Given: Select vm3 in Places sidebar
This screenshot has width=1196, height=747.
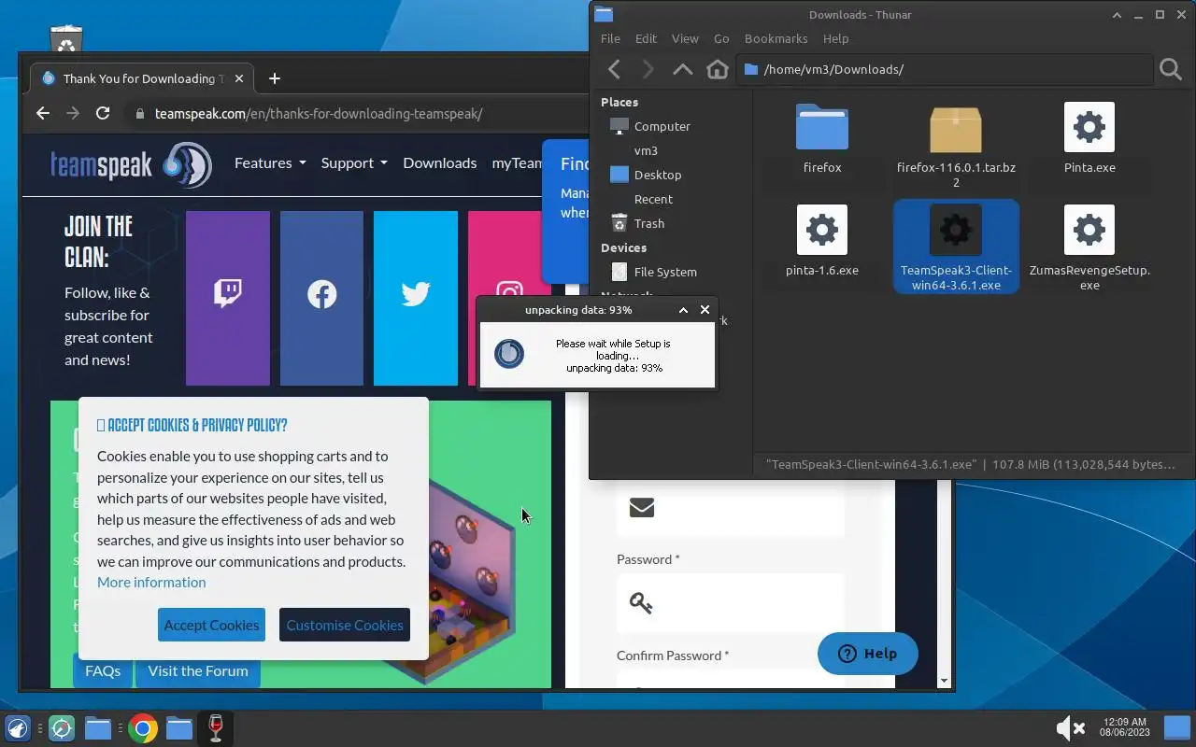Looking at the screenshot, I should 645,150.
